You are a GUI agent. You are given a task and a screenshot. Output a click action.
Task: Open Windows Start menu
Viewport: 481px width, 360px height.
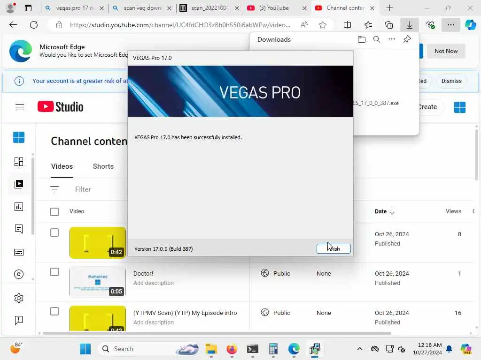(x=85, y=349)
